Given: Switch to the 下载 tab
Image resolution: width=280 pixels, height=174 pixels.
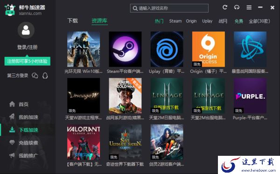Looking at the screenshot, I should [72, 21].
